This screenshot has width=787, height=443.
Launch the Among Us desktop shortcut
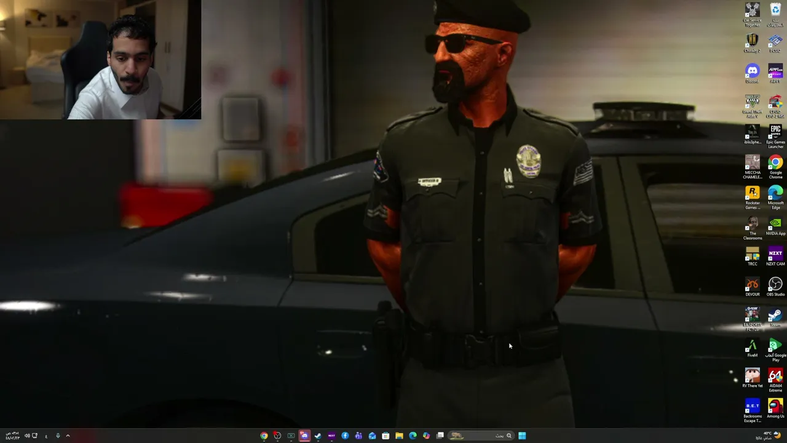click(x=775, y=409)
